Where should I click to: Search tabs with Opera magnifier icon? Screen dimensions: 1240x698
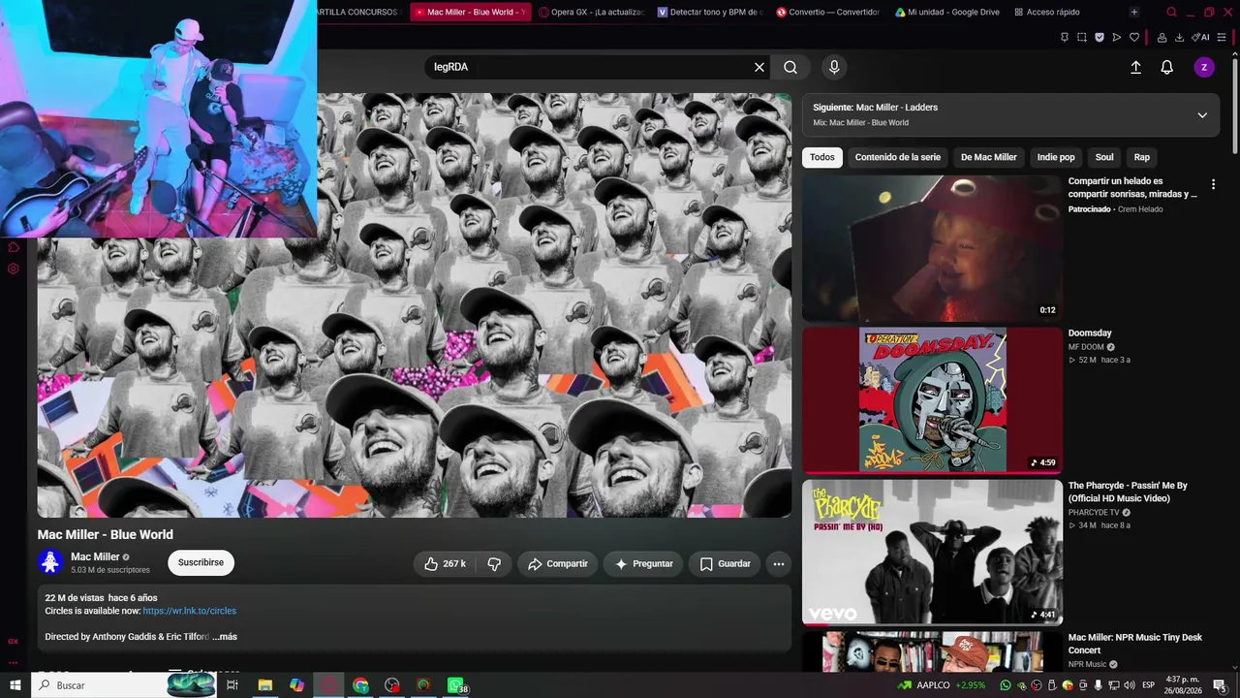pyautogui.click(x=1171, y=12)
